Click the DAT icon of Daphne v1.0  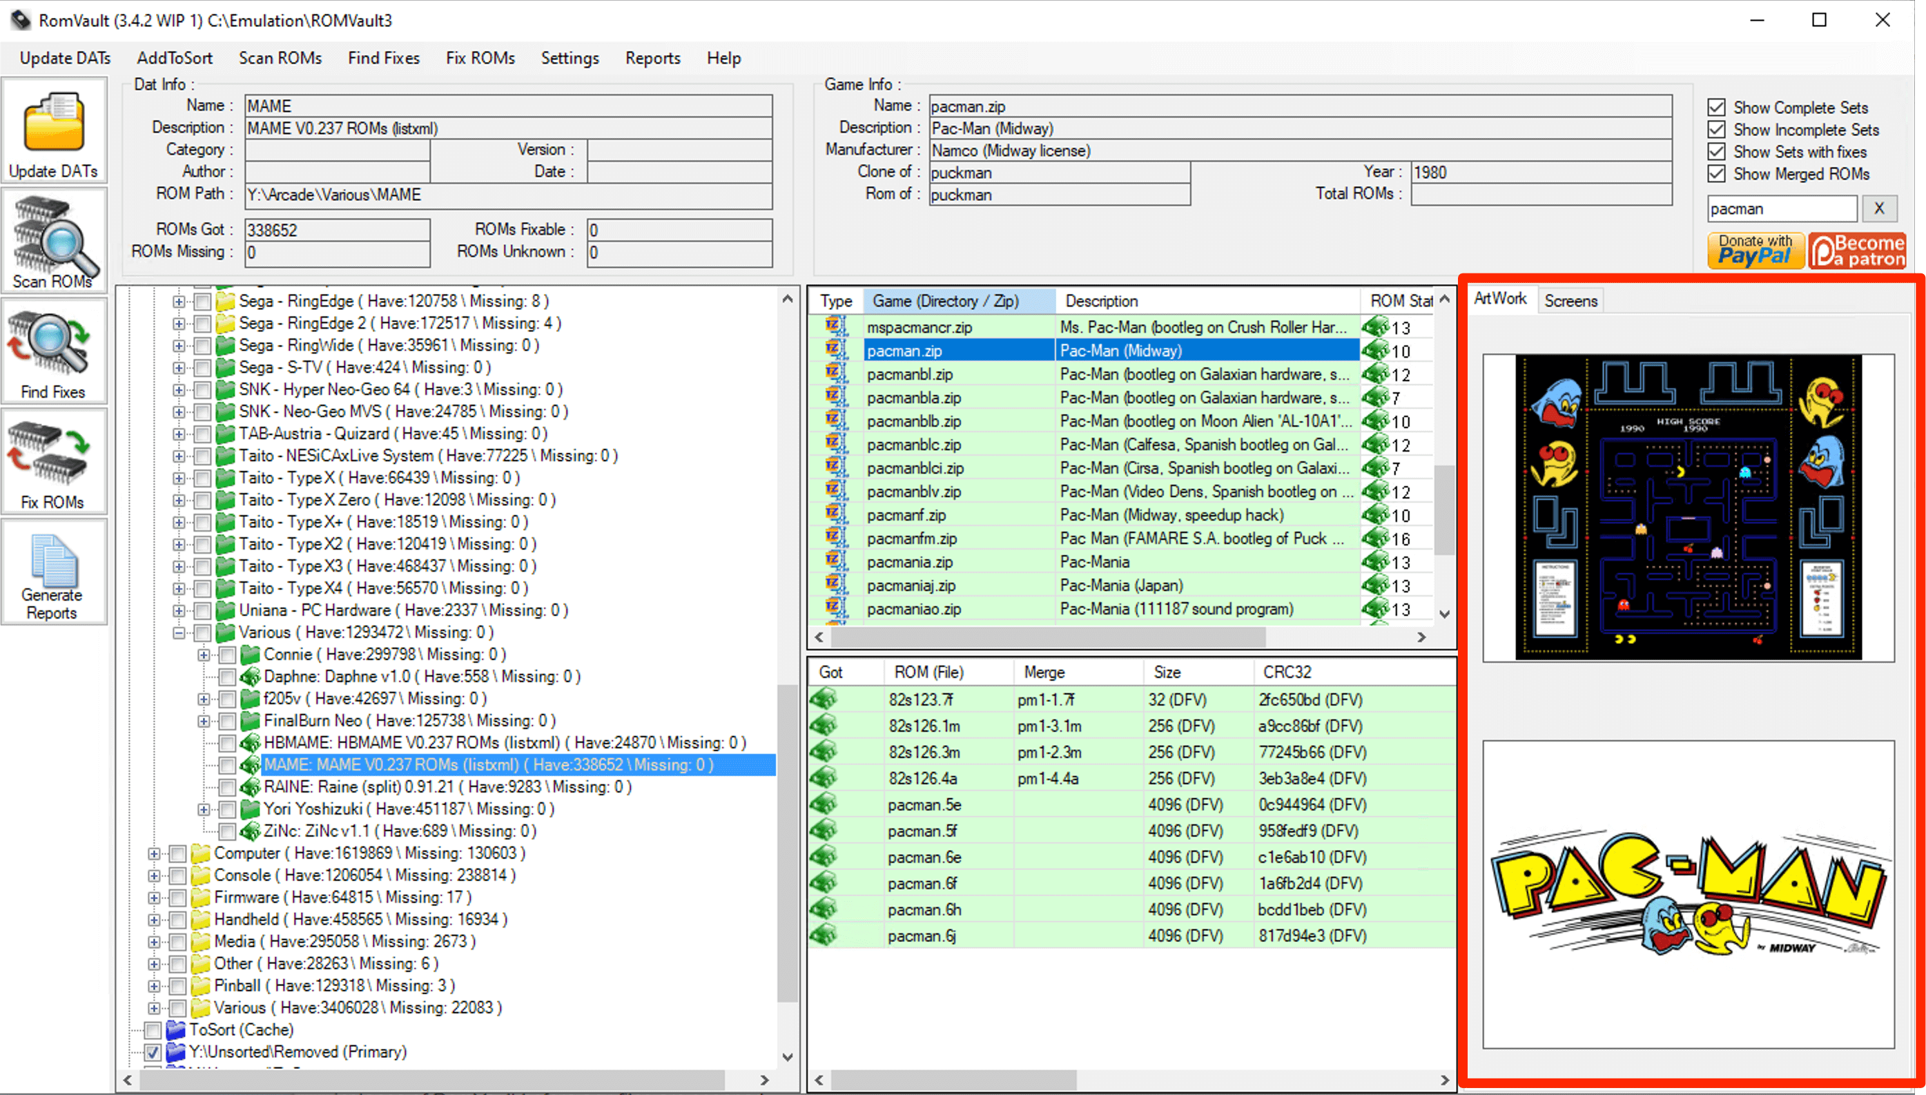coord(251,676)
